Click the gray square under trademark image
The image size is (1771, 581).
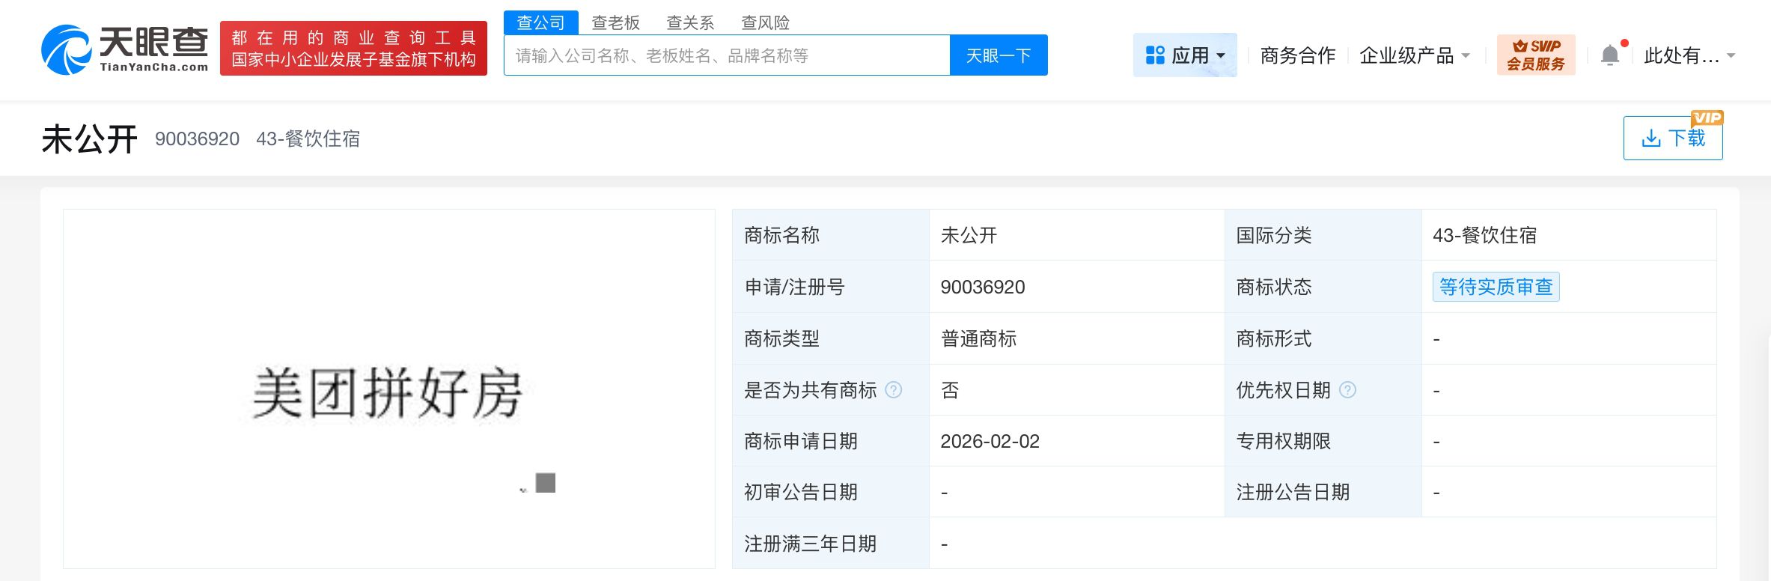pos(546,483)
